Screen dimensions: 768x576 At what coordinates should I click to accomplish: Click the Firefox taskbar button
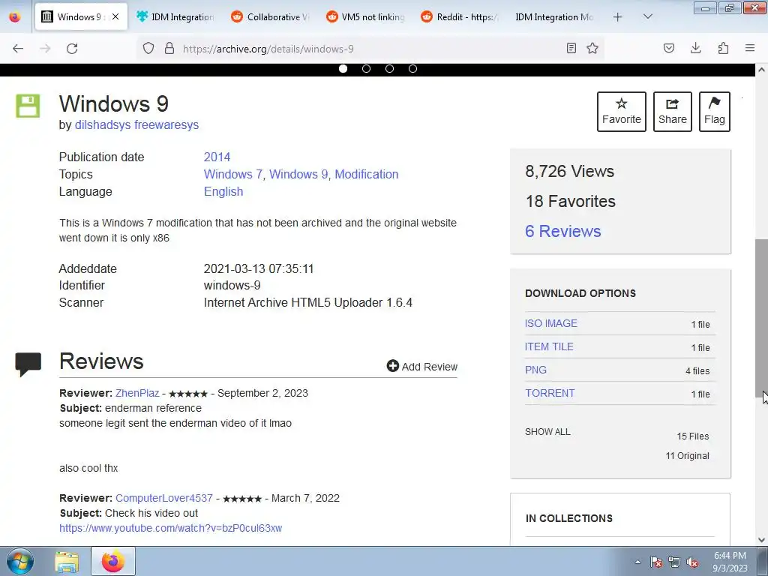tap(113, 561)
